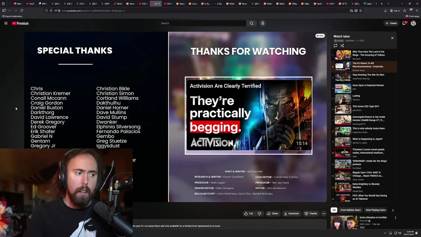421x237 pixels.
Task: Open Windows system tray overflow chevron
Action: (385, 233)
